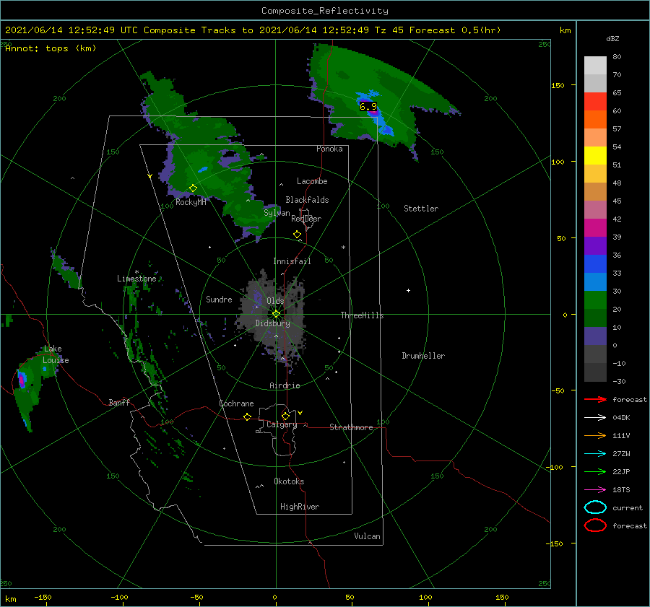
Task: Click the magenta 42 dBZ color swatch
Action: coord(595,227)
